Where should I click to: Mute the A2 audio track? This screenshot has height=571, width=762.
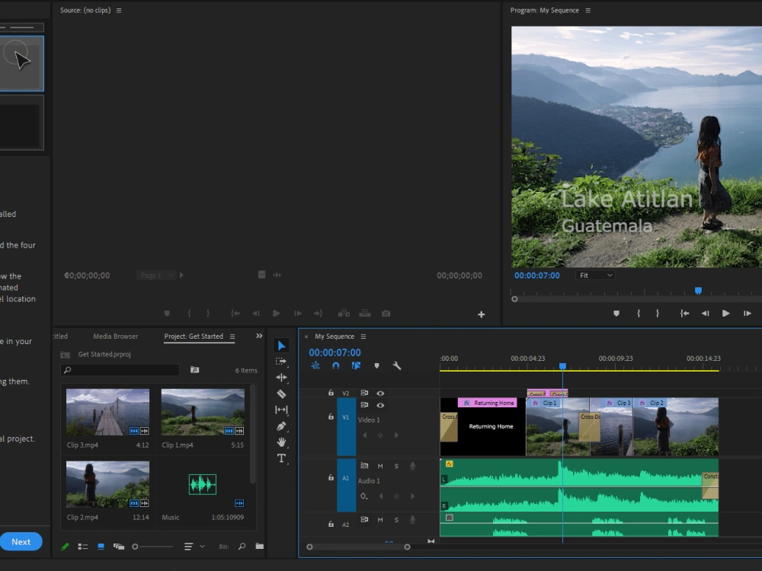[x=380, y=520]
